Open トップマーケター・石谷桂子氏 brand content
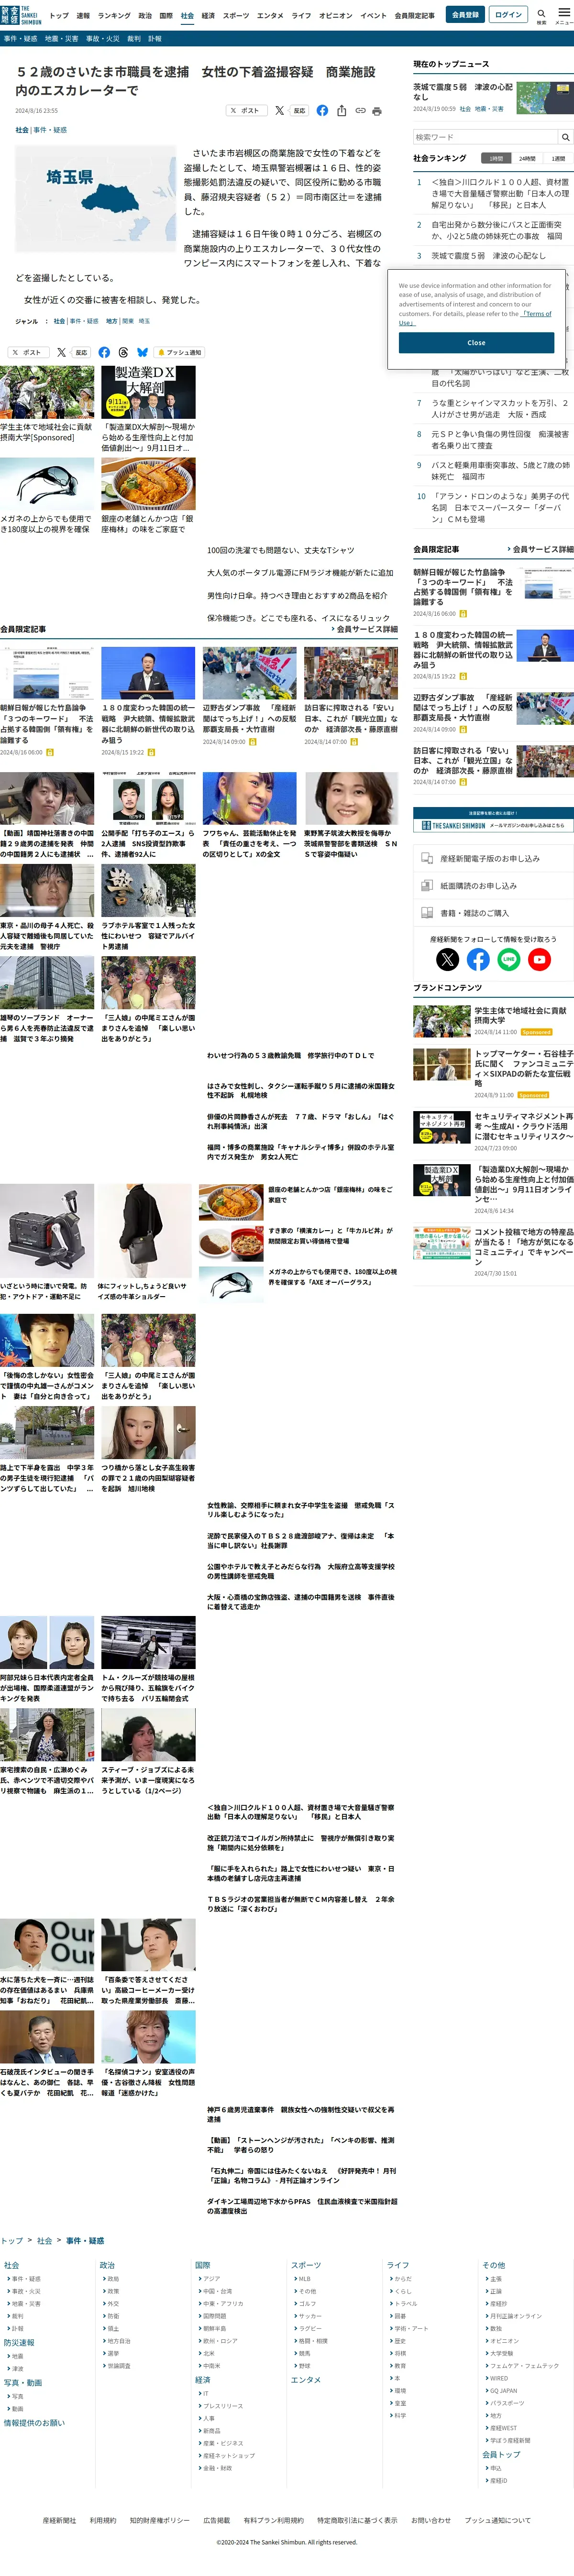 coord(524,1068)
